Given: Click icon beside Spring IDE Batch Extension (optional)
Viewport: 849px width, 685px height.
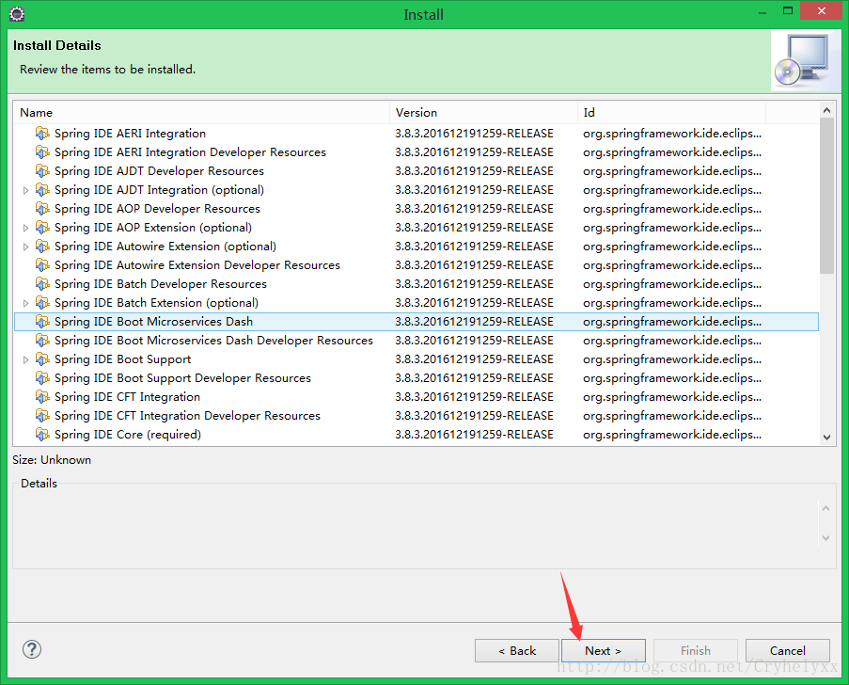Looking at the screenshot, I should pos(42,302).
